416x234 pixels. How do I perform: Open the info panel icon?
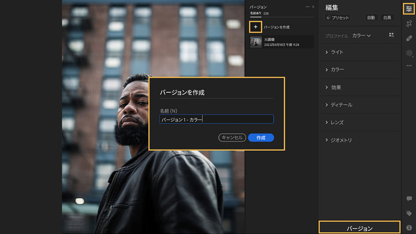point(409,228)
